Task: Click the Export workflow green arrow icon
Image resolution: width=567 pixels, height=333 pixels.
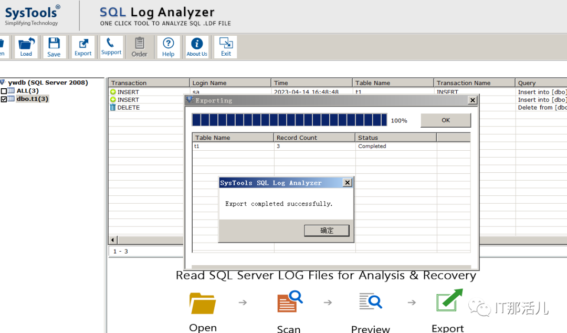Action: click(449, 300)
